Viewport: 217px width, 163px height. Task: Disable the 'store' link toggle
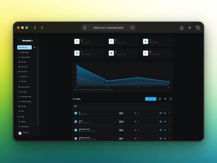click(x=161, y=122)
